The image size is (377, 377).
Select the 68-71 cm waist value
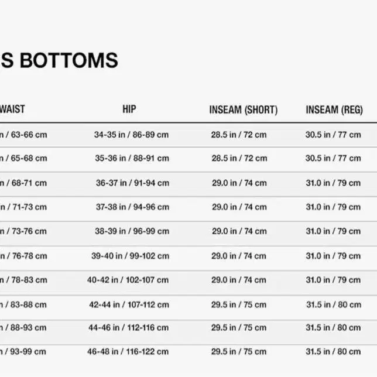tap(23, 183)
